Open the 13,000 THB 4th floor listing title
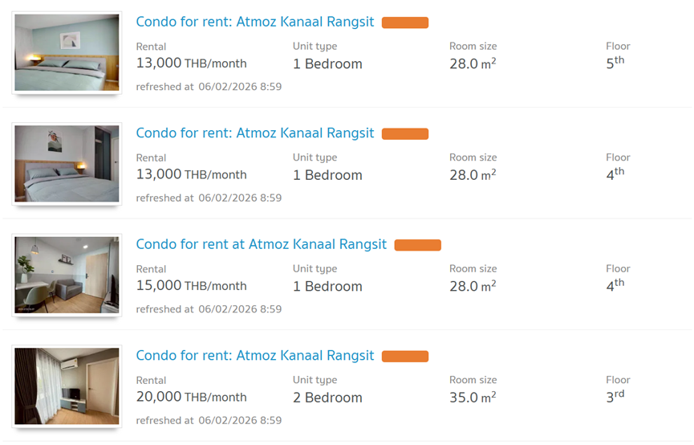The width and height of the screenshot is (694, 445). (x=255, y=133)
